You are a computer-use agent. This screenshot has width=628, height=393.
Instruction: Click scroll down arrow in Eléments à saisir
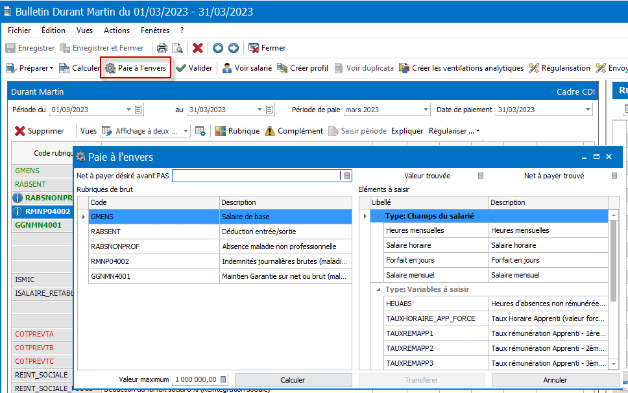[614, 364]
